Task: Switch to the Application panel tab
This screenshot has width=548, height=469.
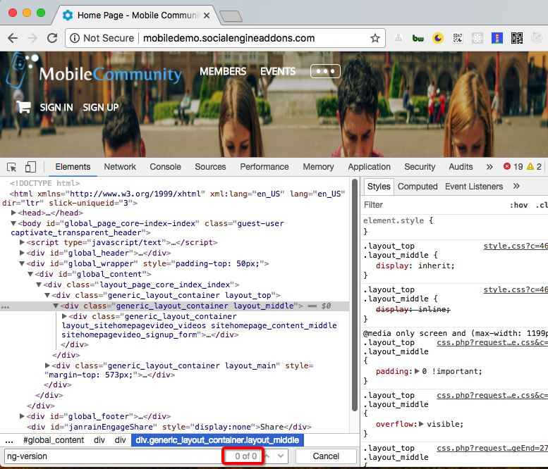Action: (x=369, y=167)
